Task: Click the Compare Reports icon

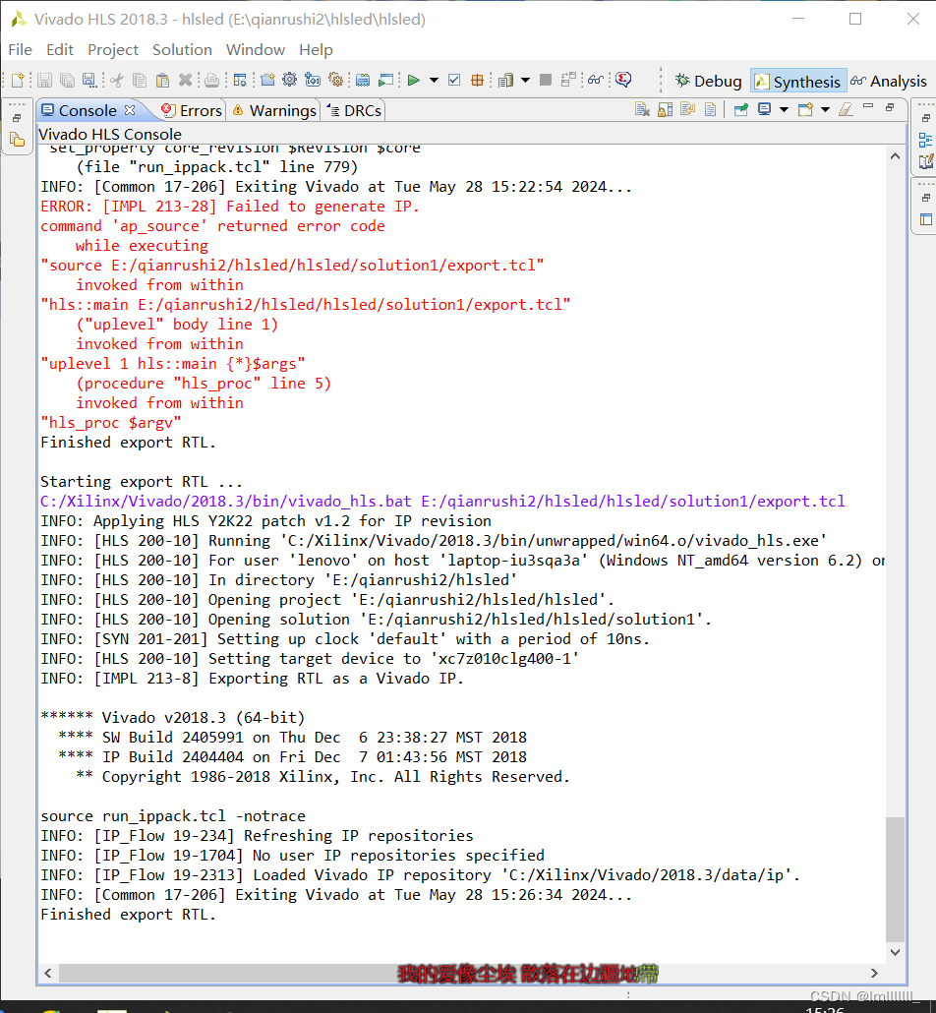Action: 568,80
